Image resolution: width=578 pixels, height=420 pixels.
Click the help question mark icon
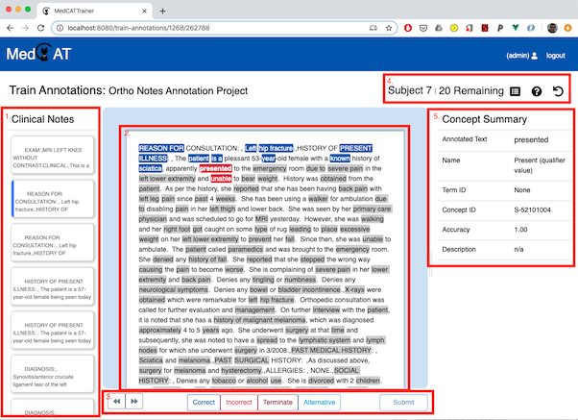[x=536, y=91]
